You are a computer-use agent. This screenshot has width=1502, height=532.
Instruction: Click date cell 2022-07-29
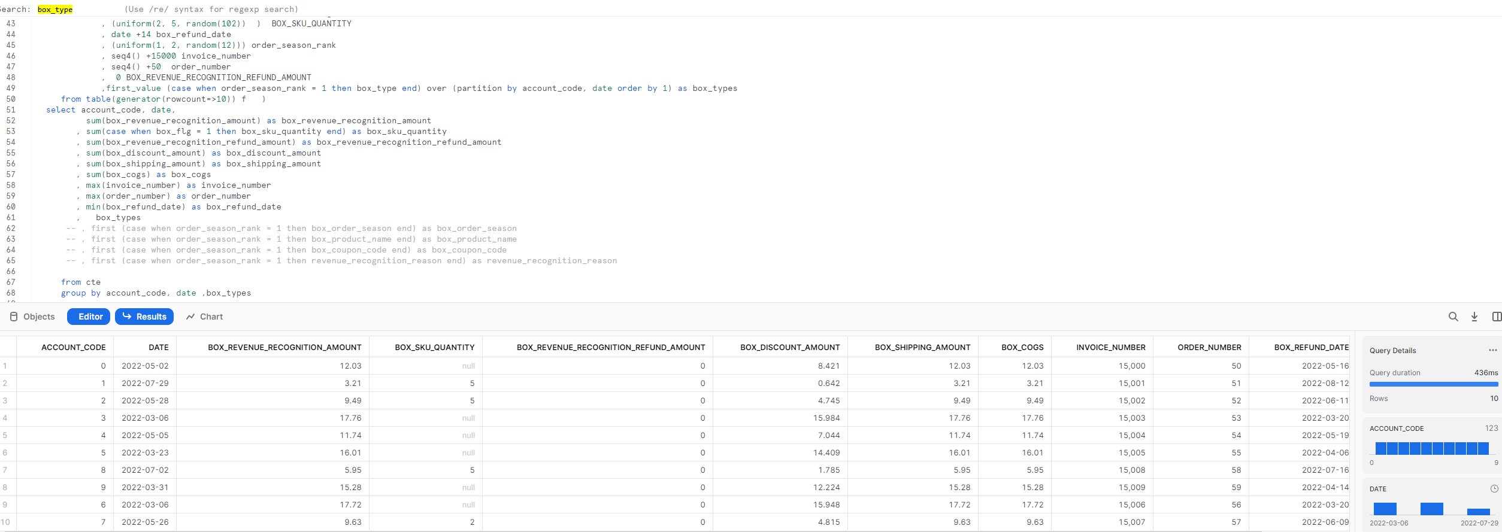pyautogui.click(x=145, y=383)
